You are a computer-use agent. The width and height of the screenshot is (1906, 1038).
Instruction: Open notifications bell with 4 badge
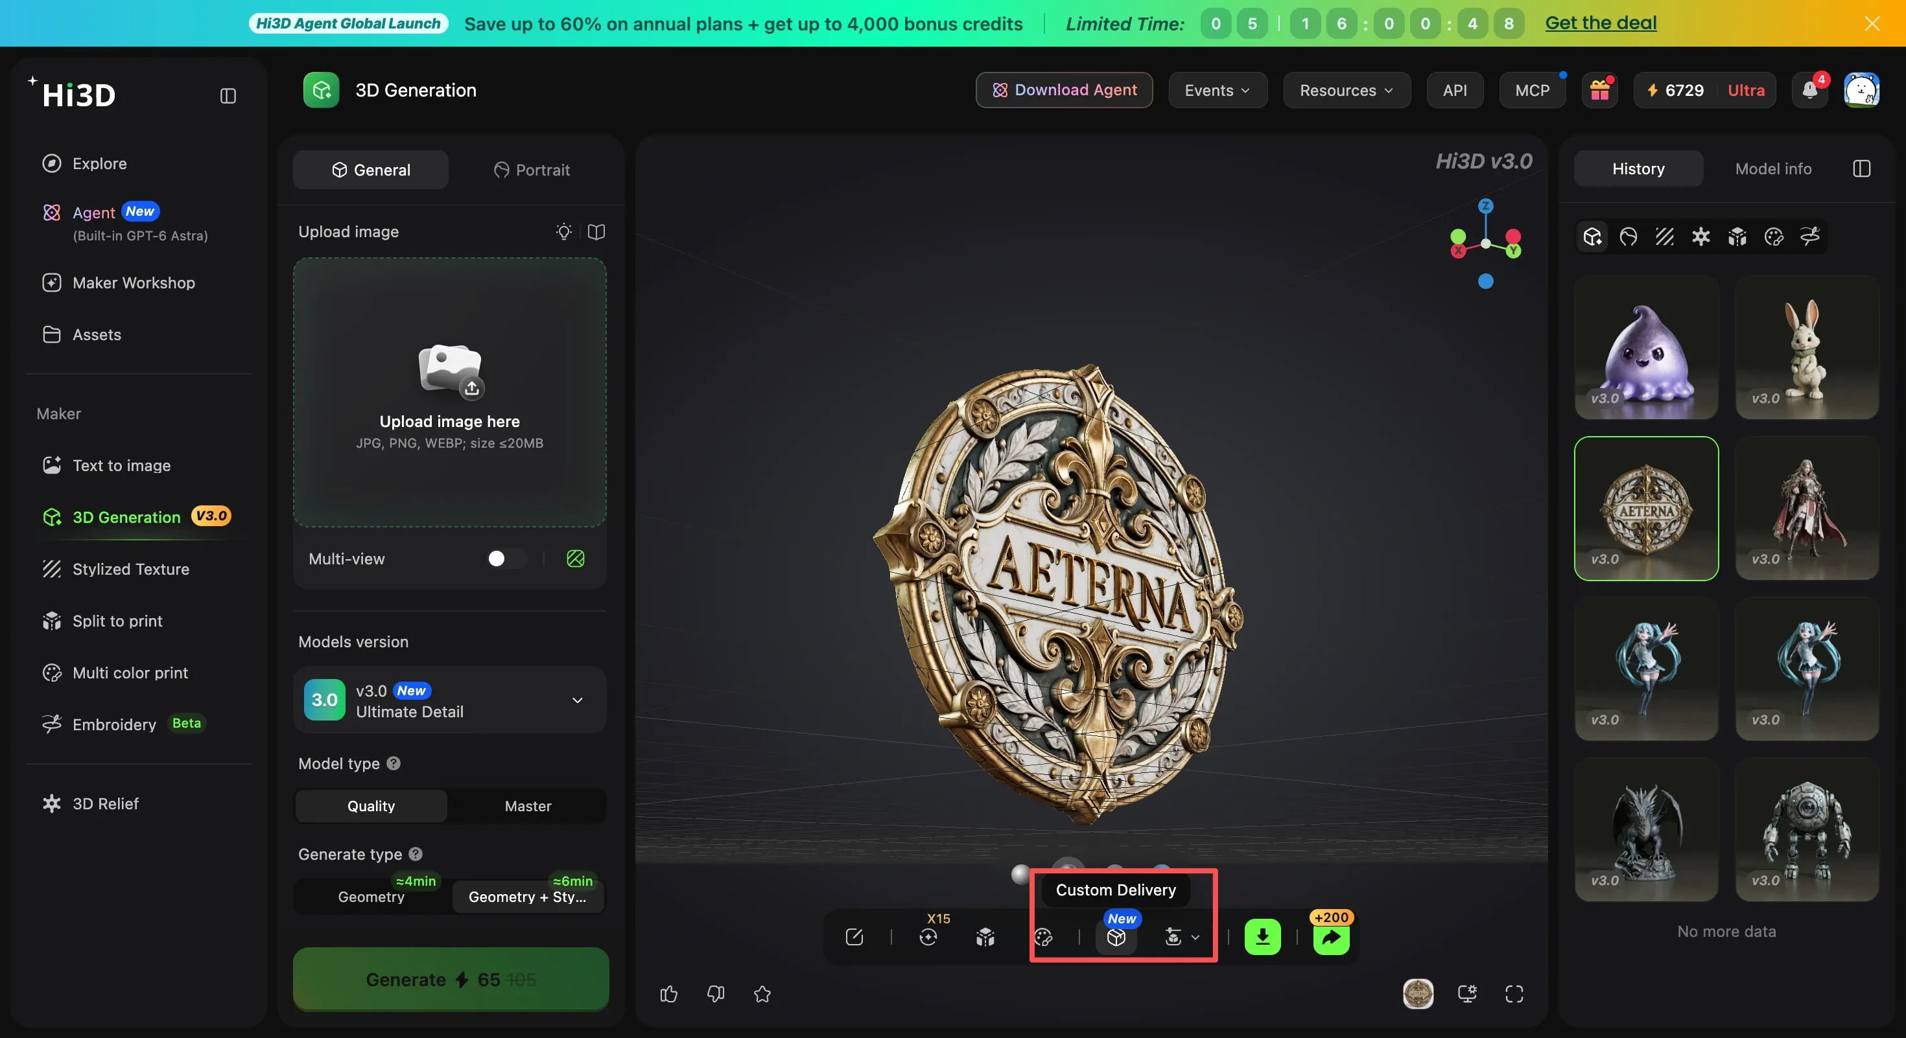coord(1810,90)
